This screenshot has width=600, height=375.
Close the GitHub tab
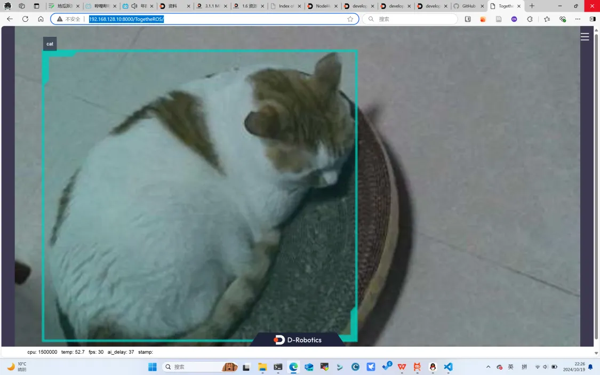pyautogui.click(x=482, y=6)
